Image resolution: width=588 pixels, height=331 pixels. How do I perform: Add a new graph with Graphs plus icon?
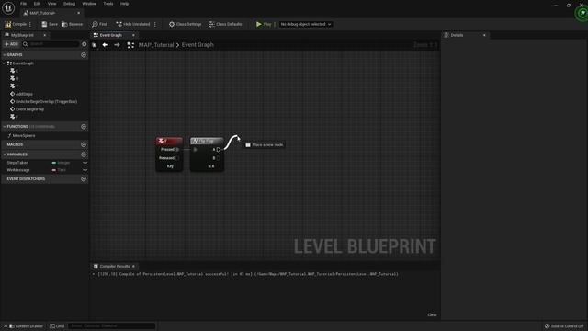click(84, 55)
